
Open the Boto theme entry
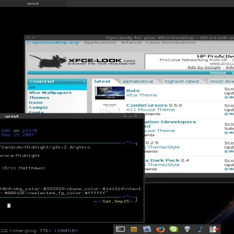click(x=133, y=91)
